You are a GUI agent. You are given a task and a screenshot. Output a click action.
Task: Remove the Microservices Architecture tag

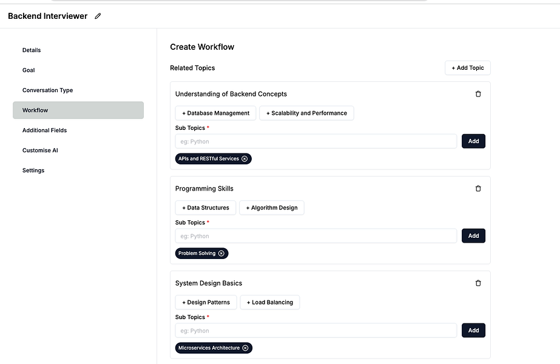click(x=245, y=348)
